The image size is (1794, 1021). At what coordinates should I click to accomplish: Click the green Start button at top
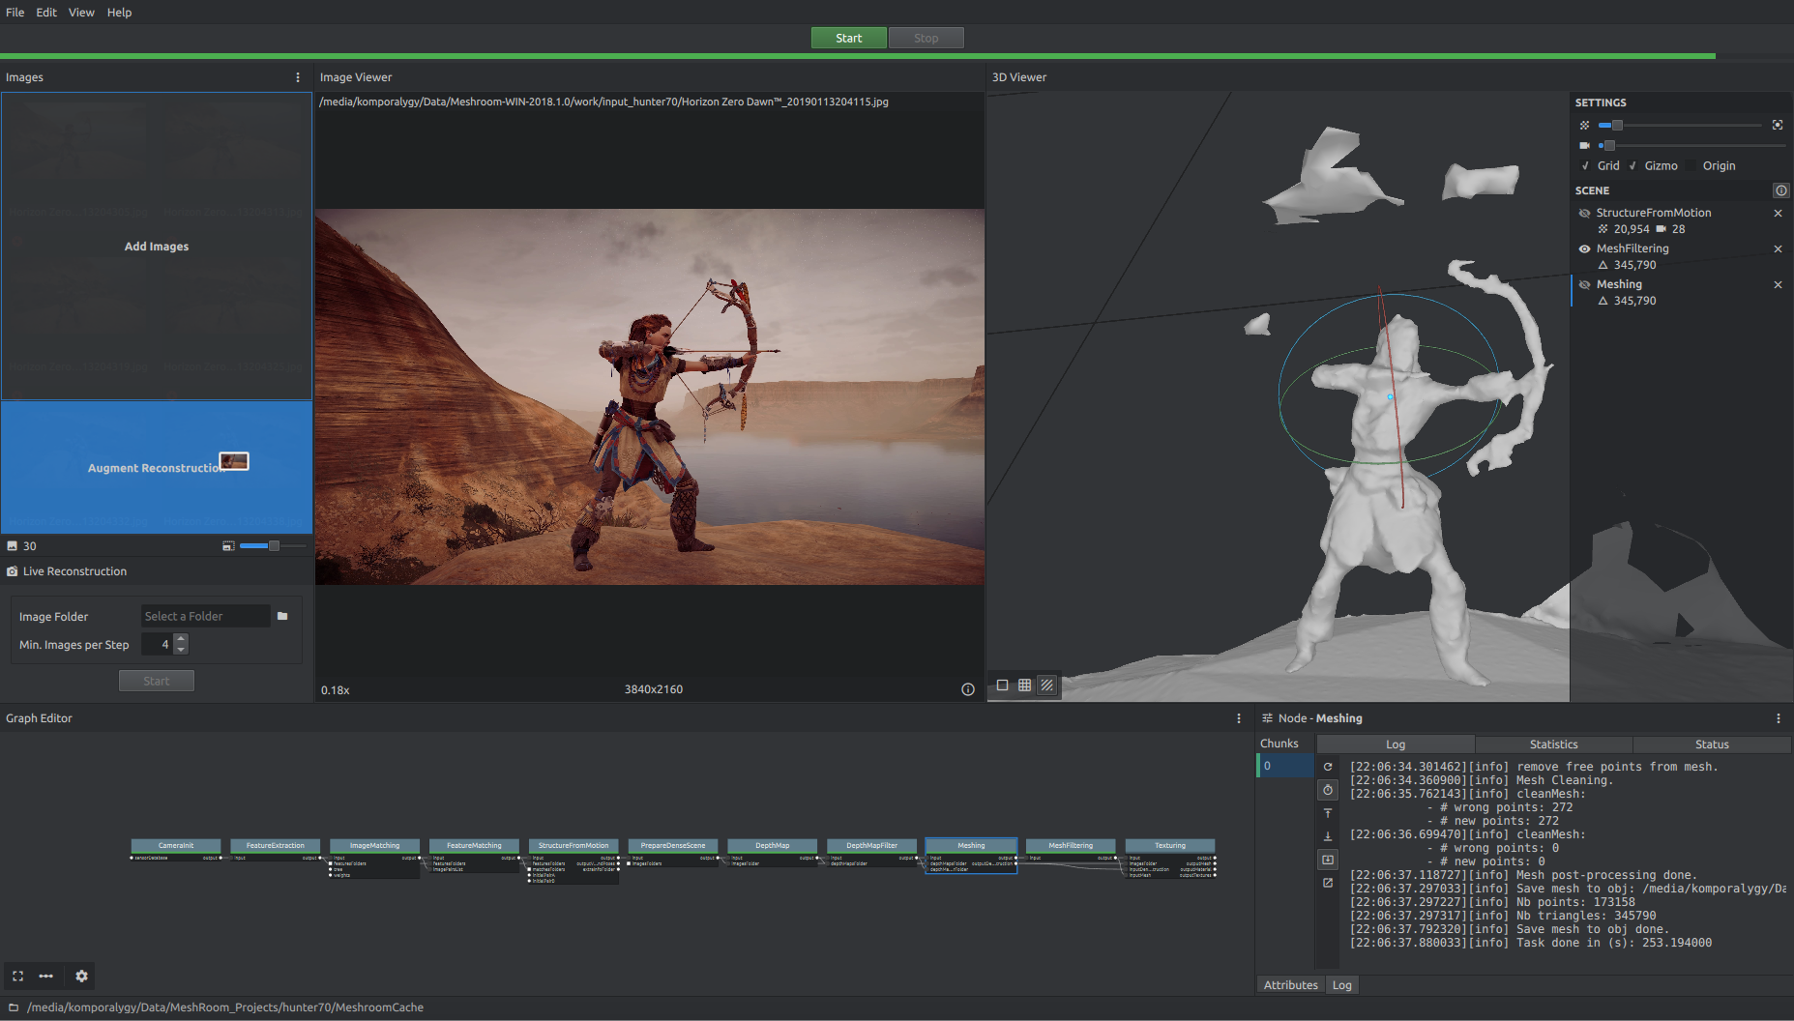[848, 38]
